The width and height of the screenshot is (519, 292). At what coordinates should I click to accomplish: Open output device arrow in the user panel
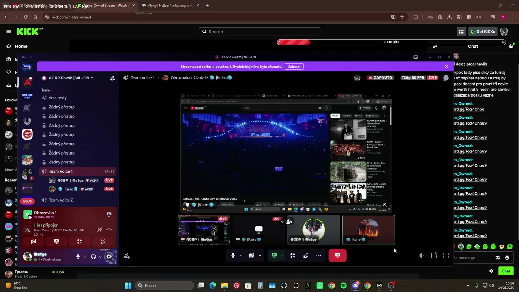[x=101, y=256]
